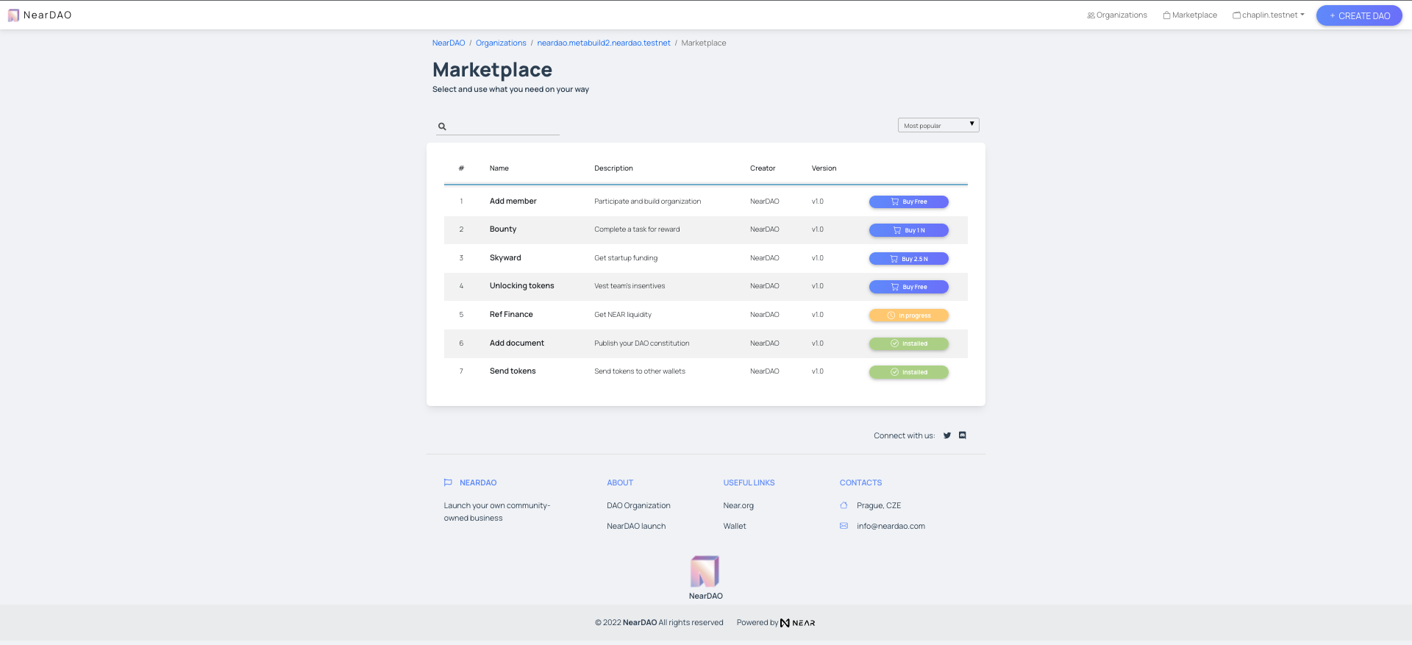Click In progress badge for Ref Finance
1412x645 pixels.
909,316
